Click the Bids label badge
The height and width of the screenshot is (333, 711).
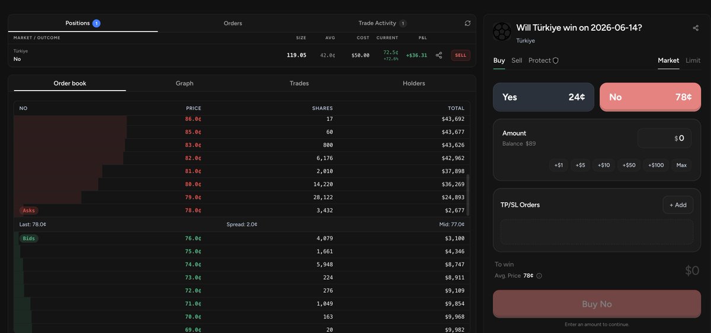click(x=28, y=238)
